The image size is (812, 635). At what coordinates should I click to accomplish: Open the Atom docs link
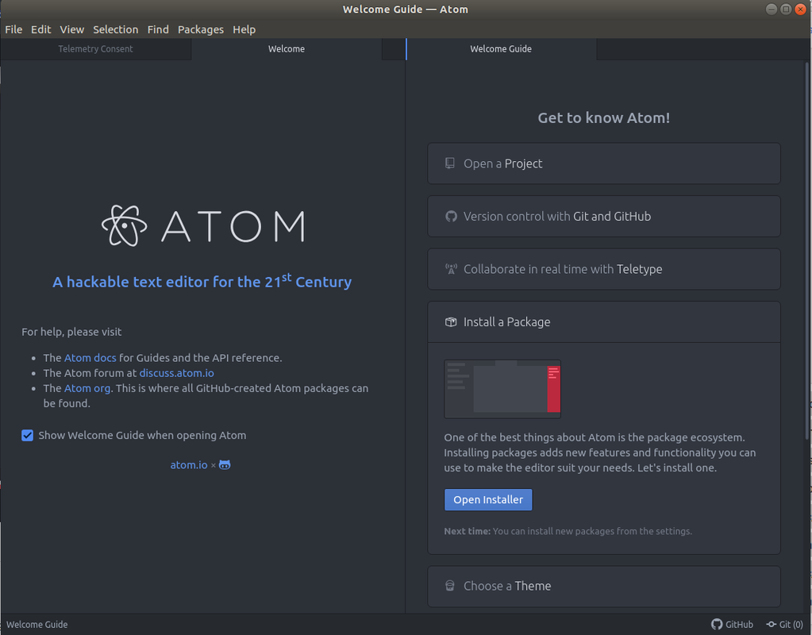pyautogui.click(x=89, y=357)
